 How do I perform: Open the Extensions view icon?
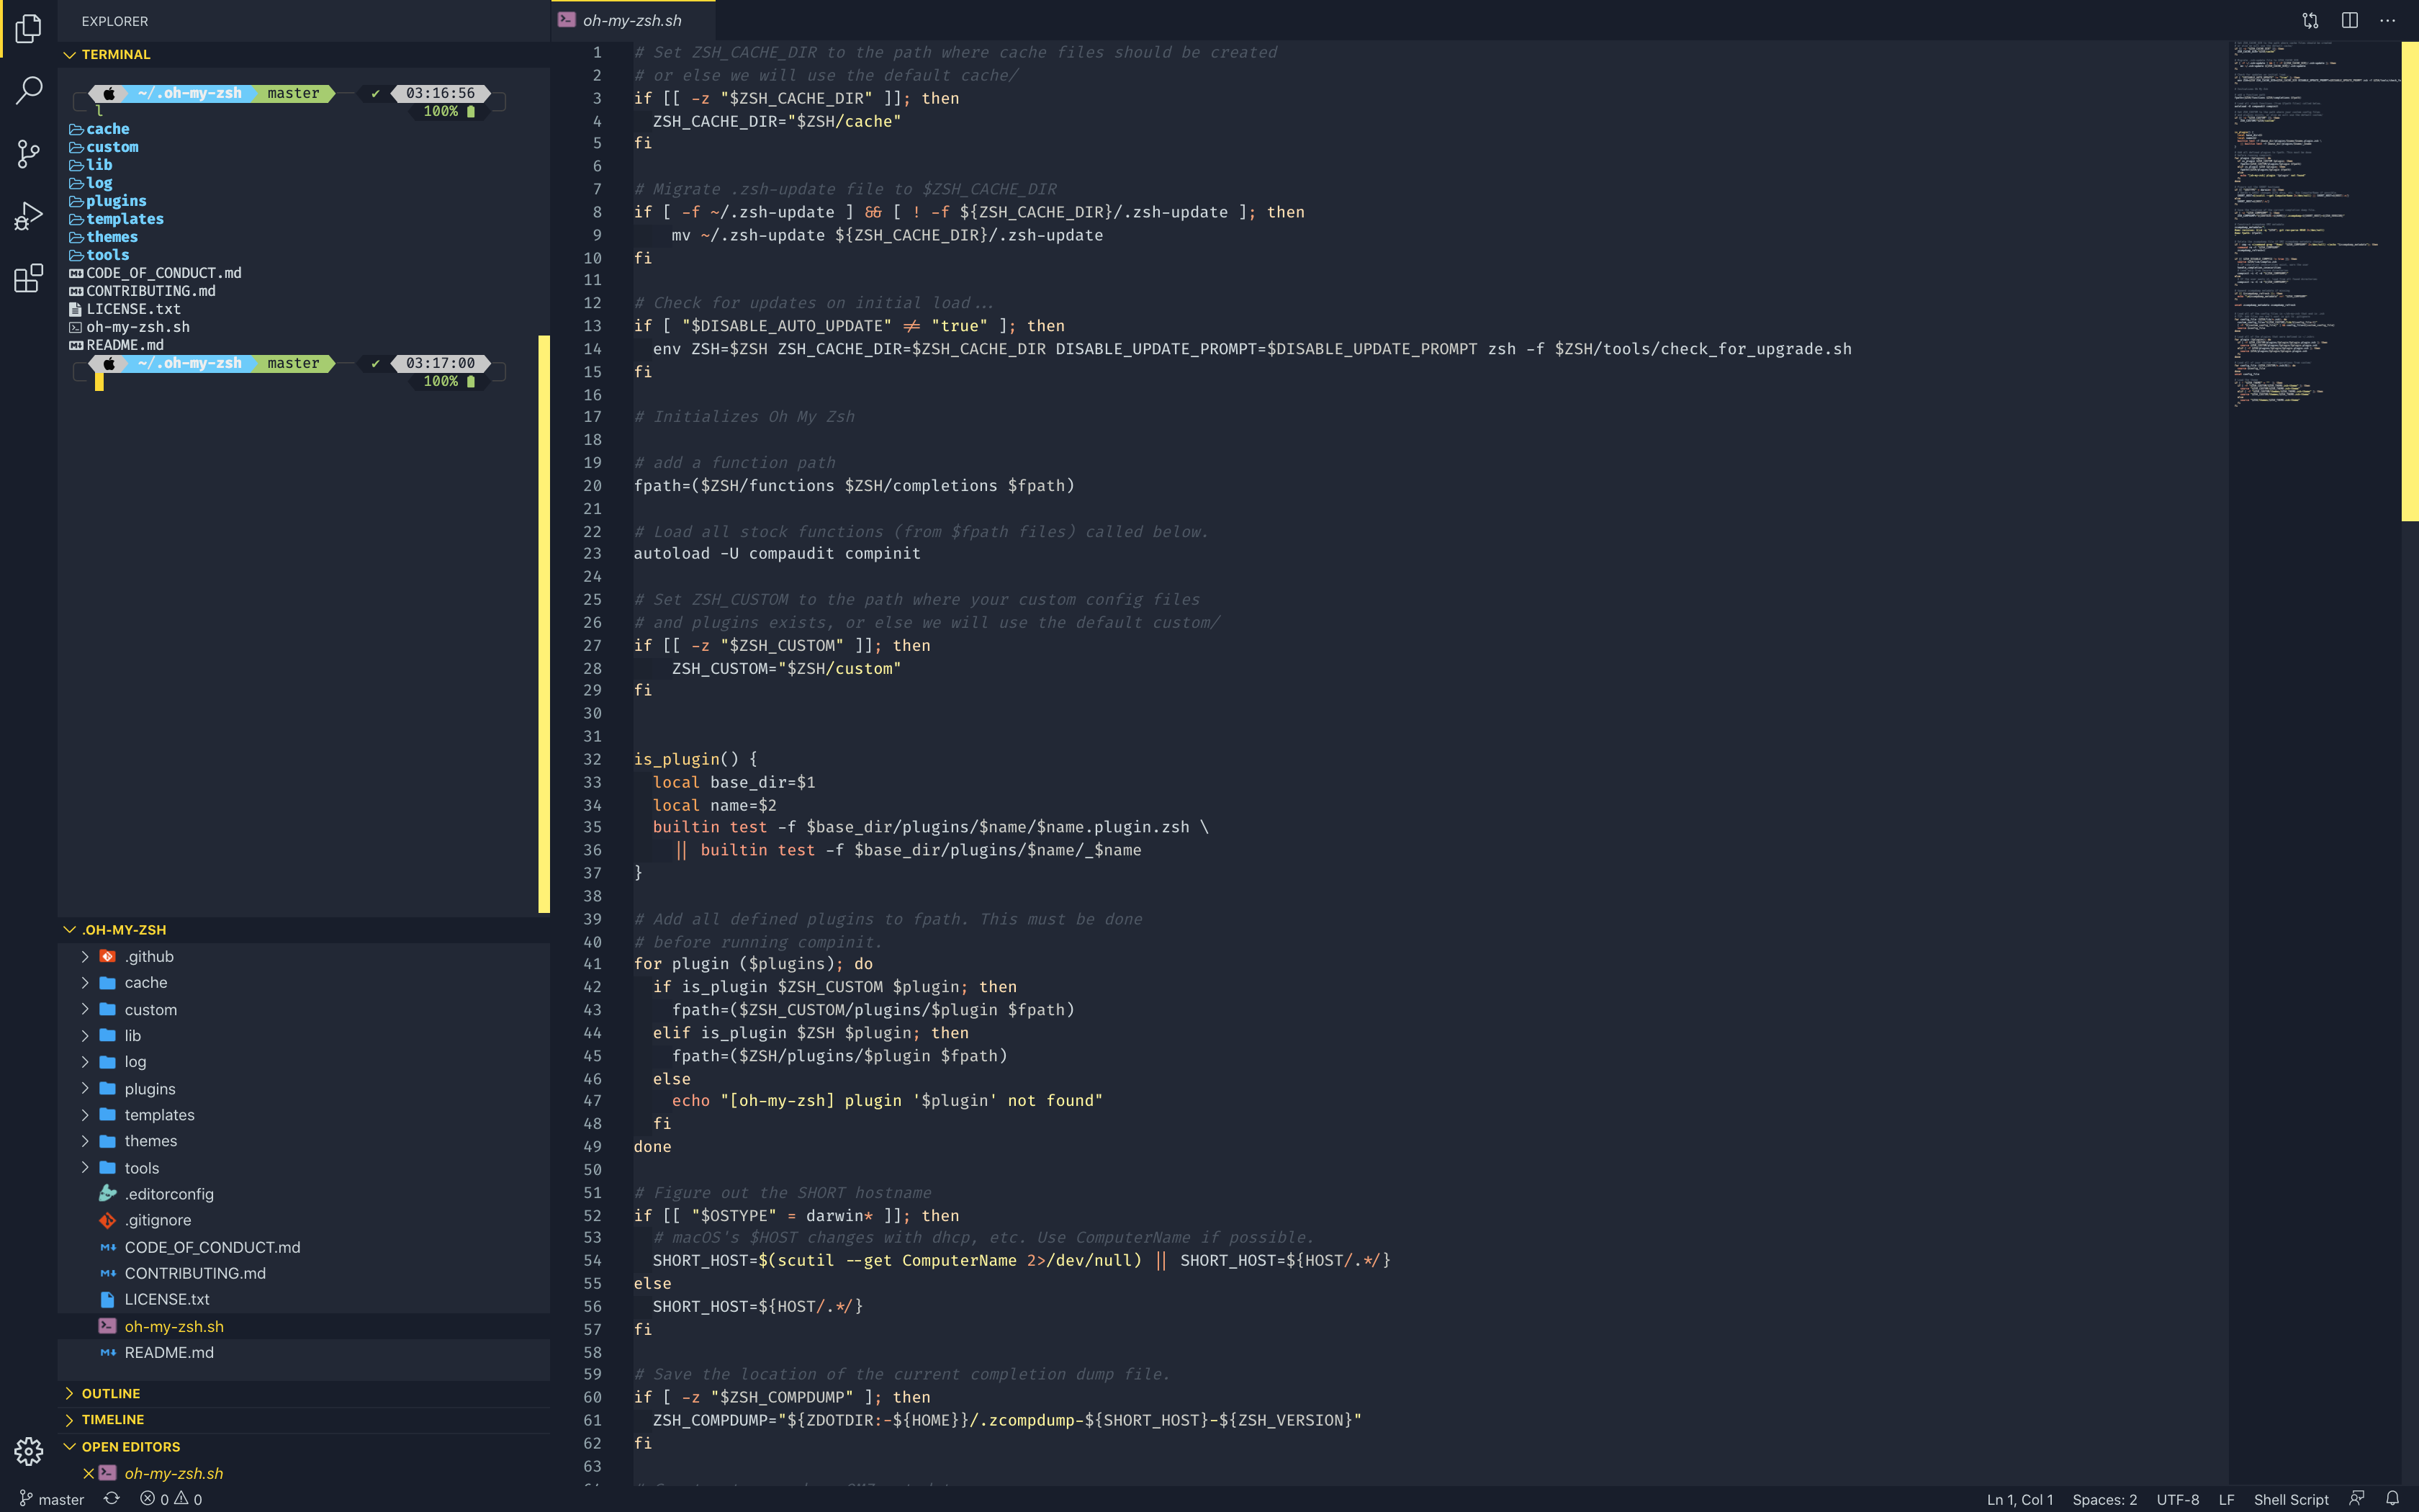[29, 278]
